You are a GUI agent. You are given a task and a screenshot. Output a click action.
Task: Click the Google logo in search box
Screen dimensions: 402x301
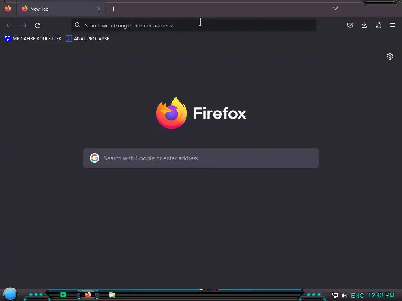pos(95,158)
